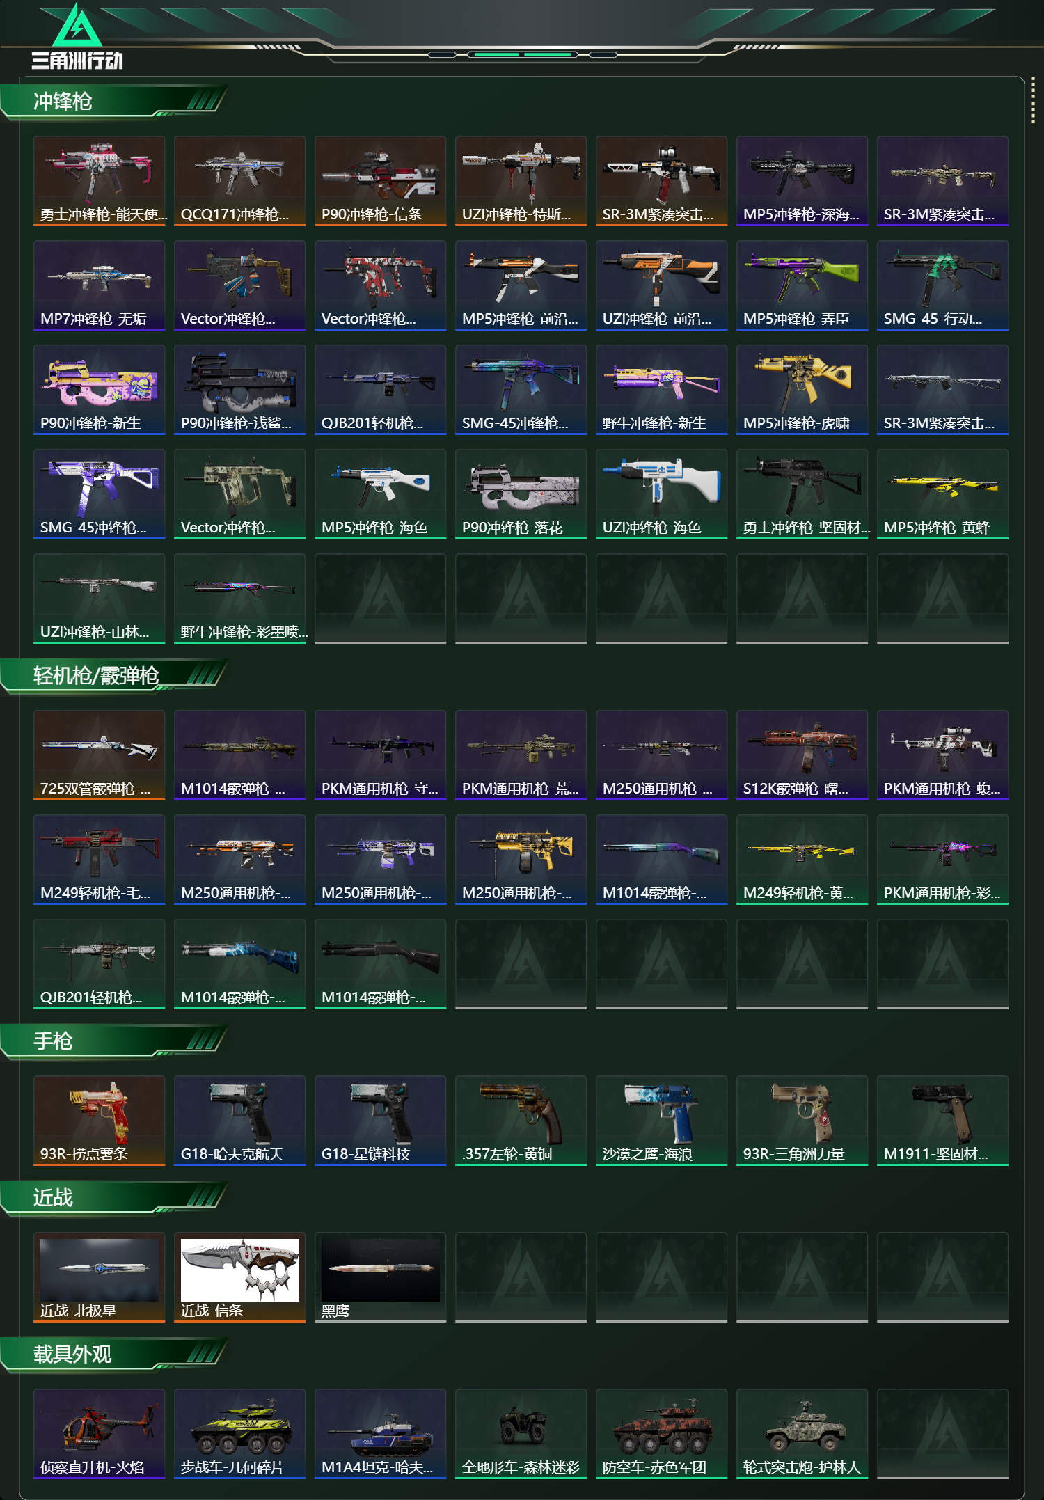Select the 近战-北极星 knife
Image resolution: width=1044 pixels, height=1500 pixels.
[99, 1277]
